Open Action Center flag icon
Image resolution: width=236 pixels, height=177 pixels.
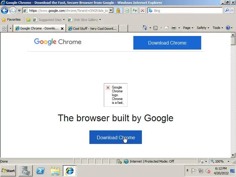(194, 171)
